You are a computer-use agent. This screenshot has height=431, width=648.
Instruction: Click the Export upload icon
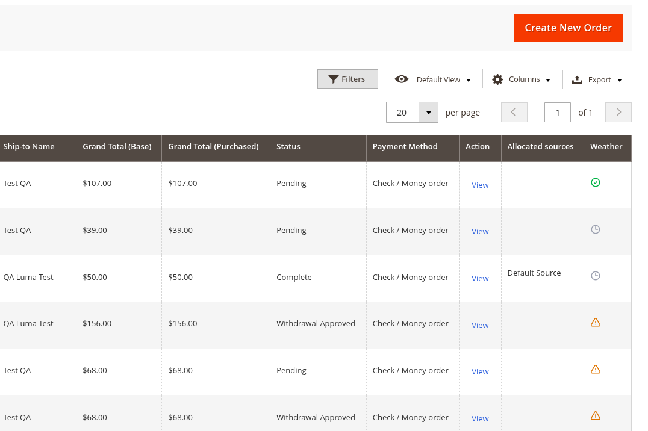pos(577,79)
